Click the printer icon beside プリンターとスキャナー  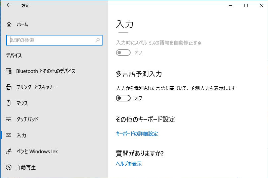click(x=9, y=87)
